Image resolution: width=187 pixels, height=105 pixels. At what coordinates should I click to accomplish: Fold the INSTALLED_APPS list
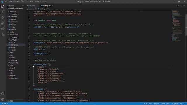tap(32, 65)
